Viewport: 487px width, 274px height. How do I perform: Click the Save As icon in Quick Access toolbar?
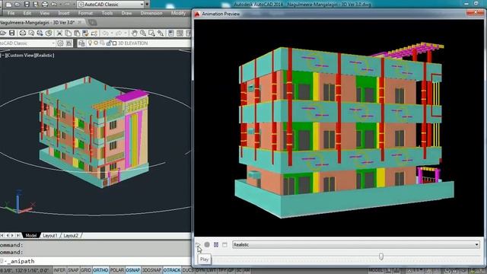tap(36, 5)
